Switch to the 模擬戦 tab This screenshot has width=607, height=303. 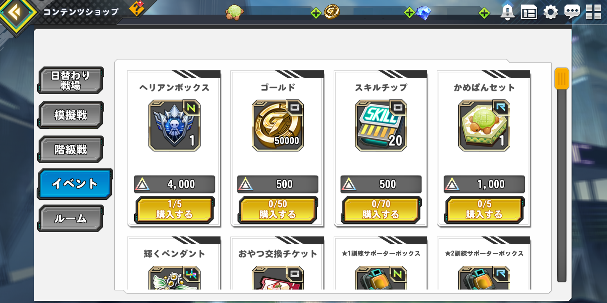pos(71,115)
